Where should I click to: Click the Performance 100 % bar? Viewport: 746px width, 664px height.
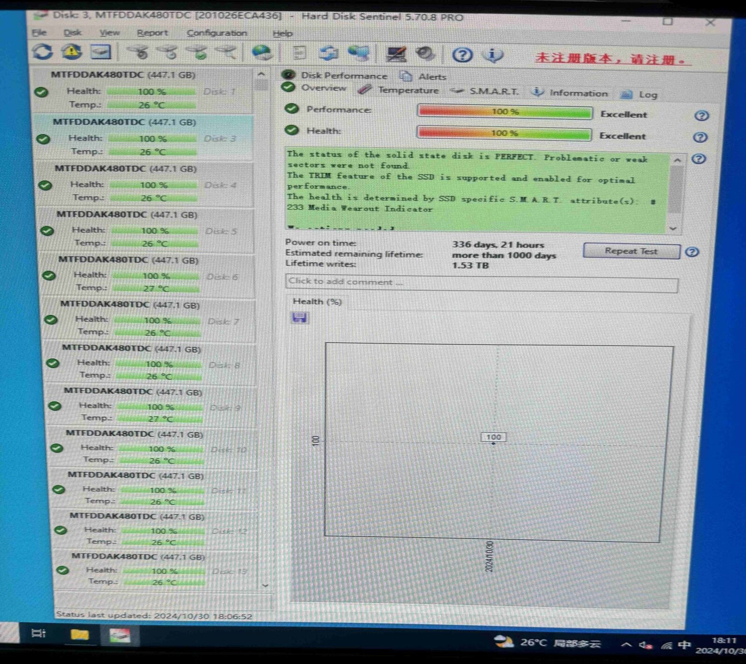[x=504, y=112]
